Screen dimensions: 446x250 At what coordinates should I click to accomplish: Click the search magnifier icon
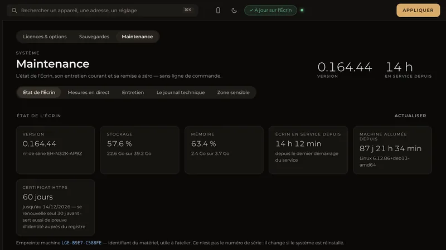click(x=14, y=11)
